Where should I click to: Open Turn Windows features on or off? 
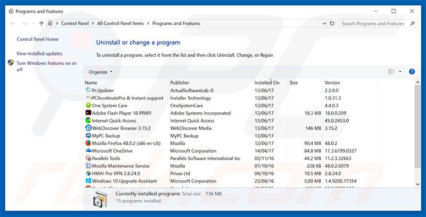[x=46, y=66]
